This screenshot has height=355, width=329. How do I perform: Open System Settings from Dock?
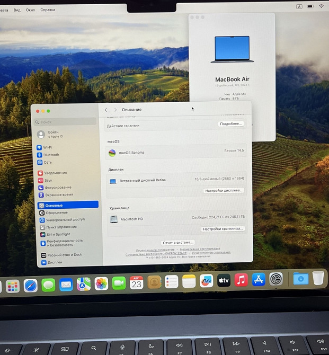[276, 279]
